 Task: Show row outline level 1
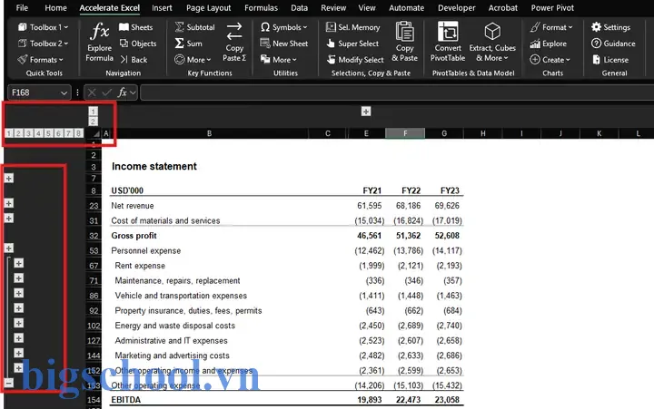[9, 133]
